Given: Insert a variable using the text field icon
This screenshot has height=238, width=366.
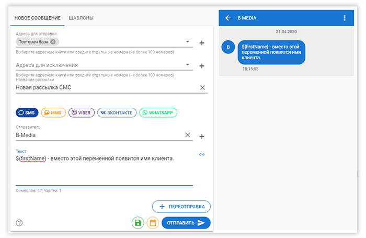Looking at the screenshot, I should [202, 155].
